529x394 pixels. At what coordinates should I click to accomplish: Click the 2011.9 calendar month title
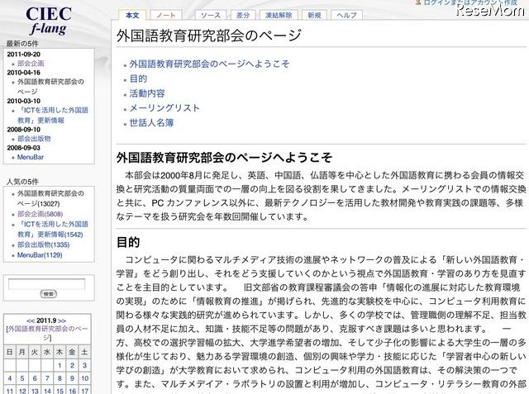(x=46, y=320)
